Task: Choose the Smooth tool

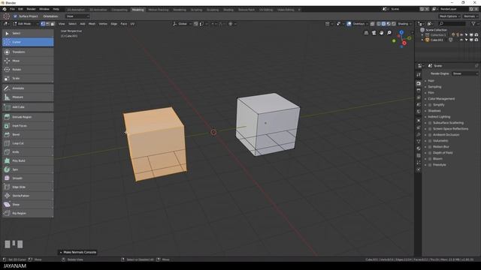Action: (x=28, y=178)
